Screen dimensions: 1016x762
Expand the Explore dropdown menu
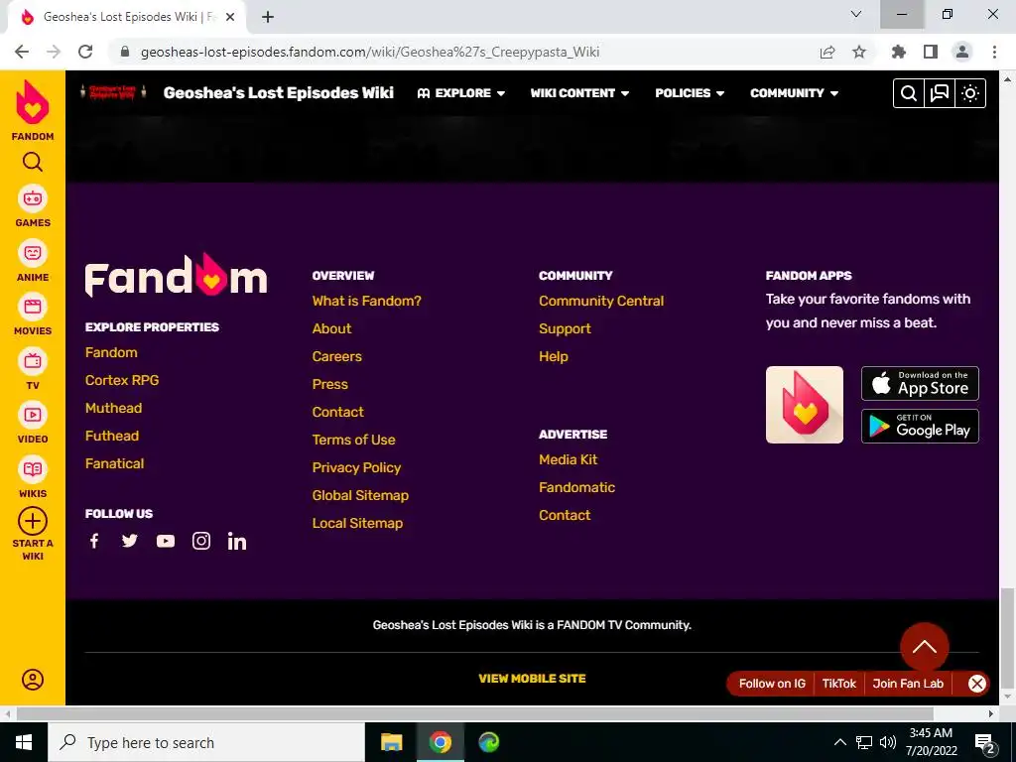461,93
